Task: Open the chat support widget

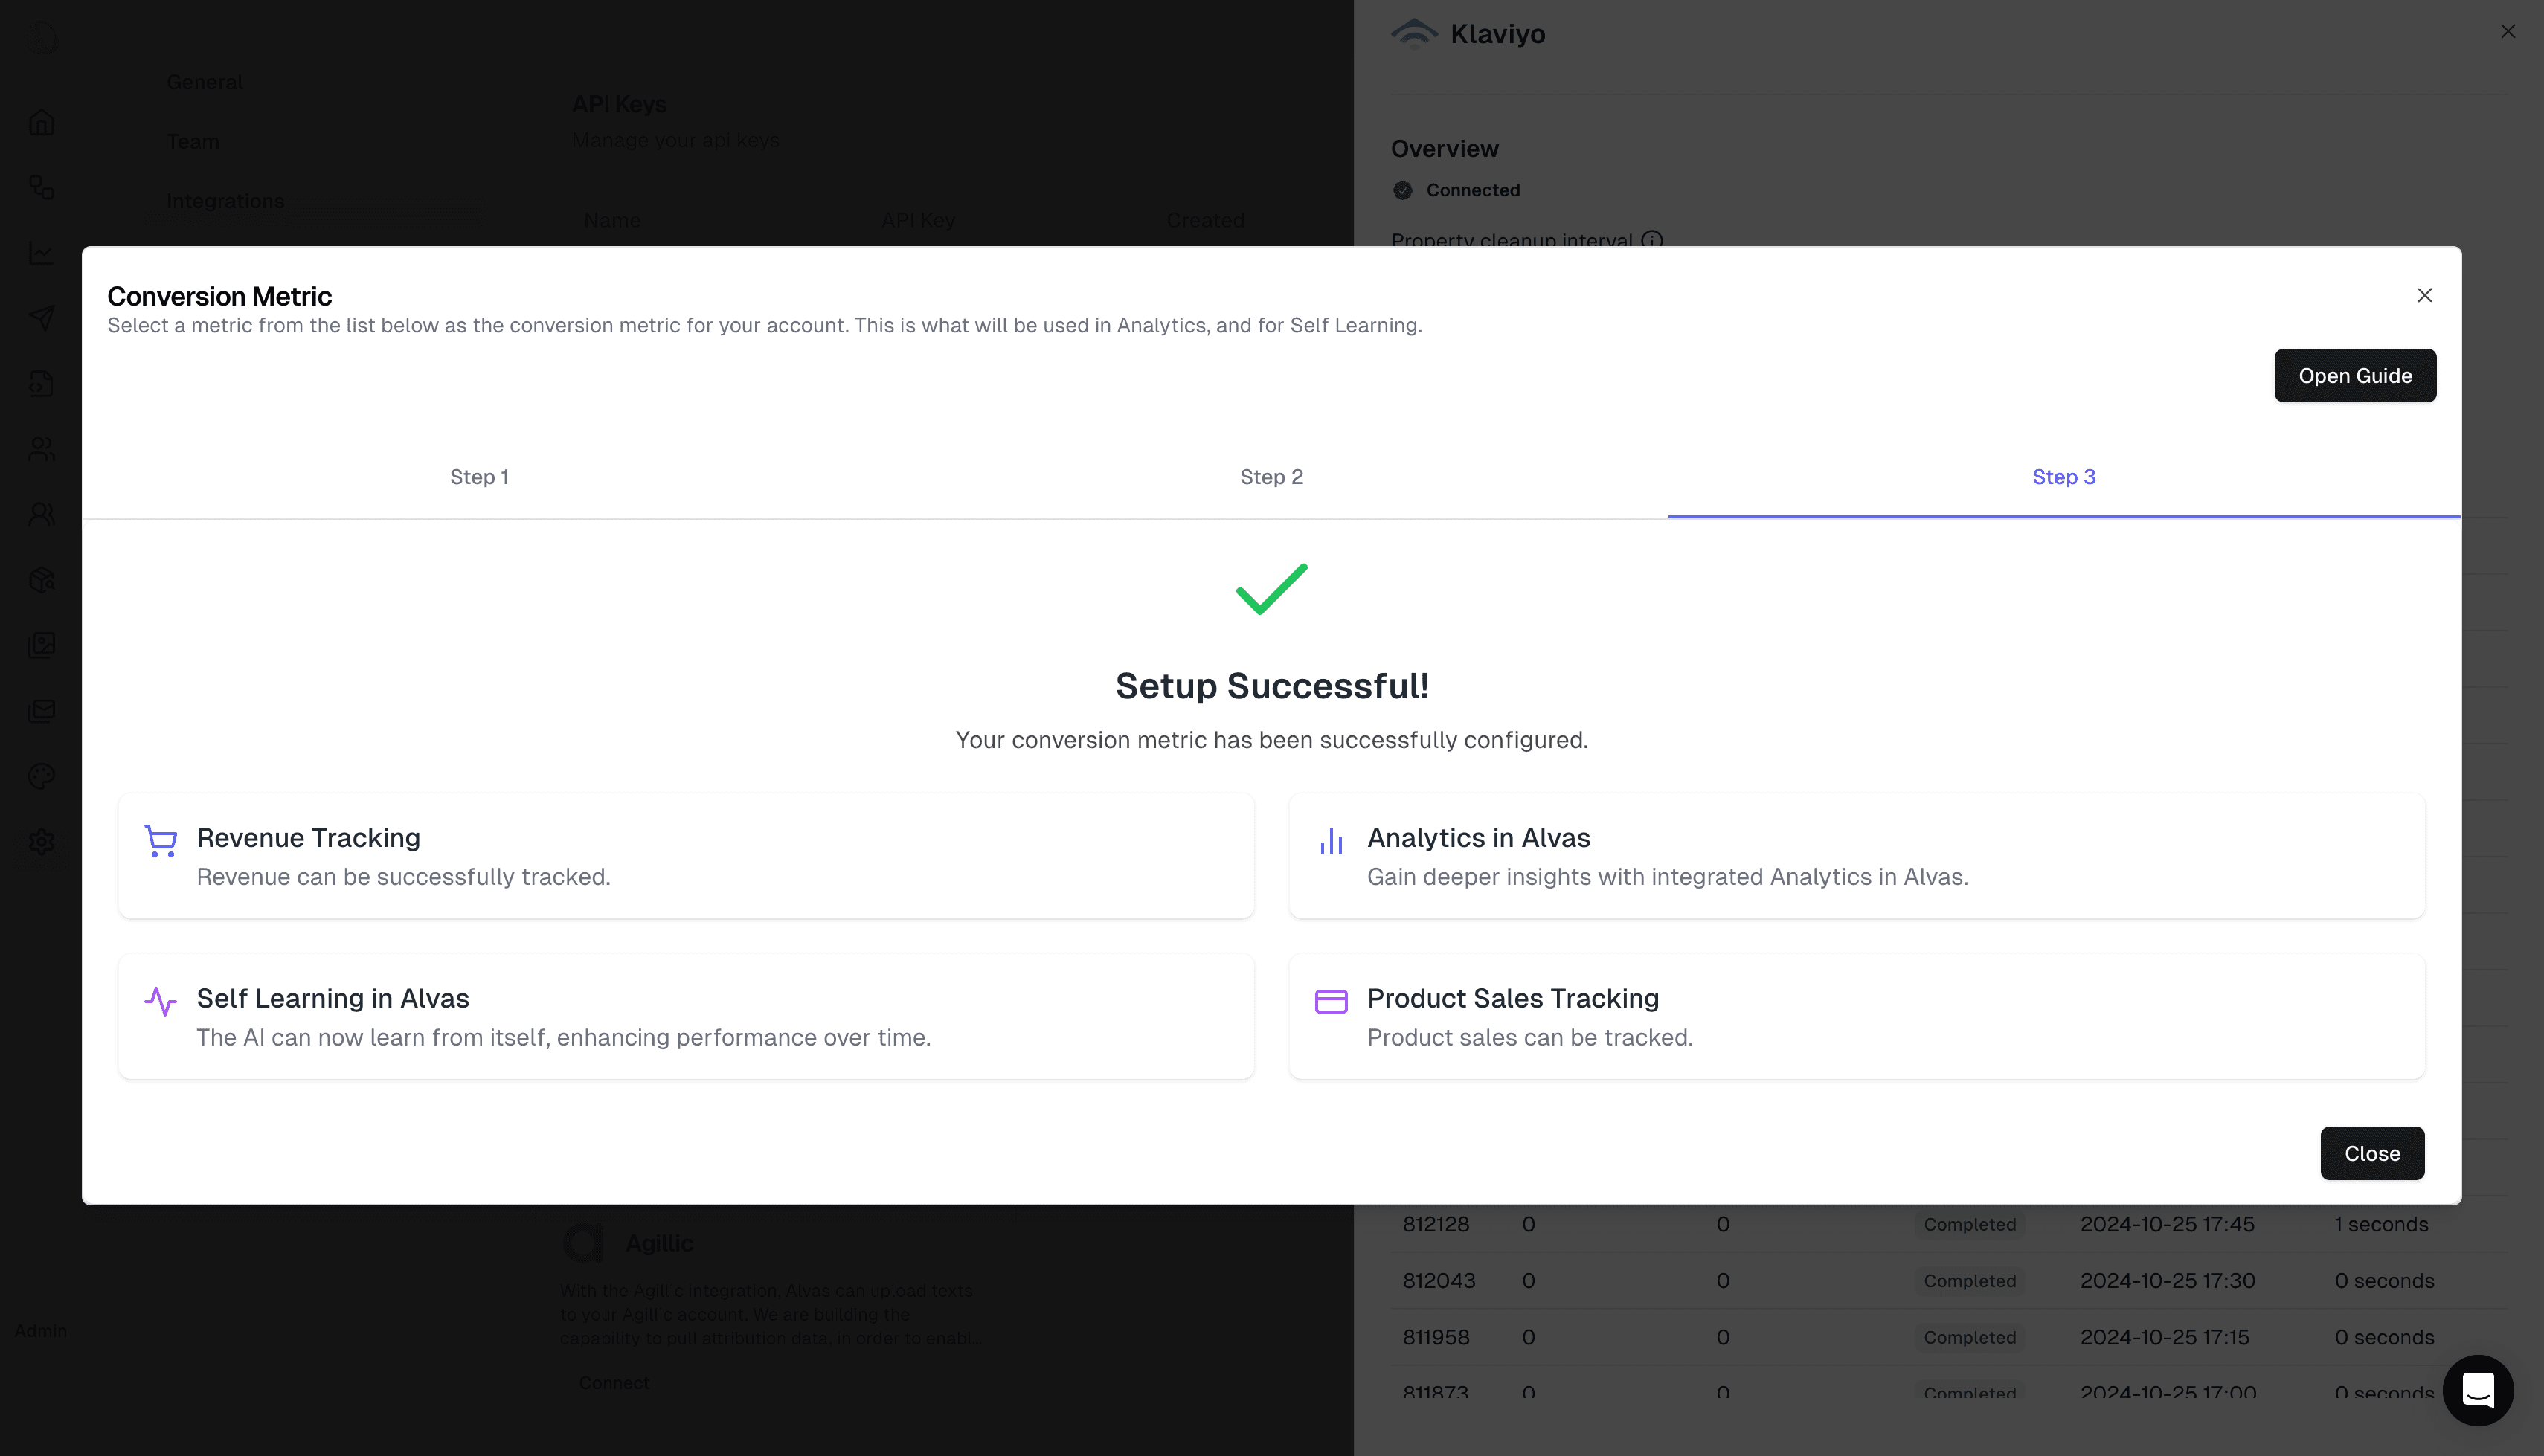Action: (x=2478, y=1390)
